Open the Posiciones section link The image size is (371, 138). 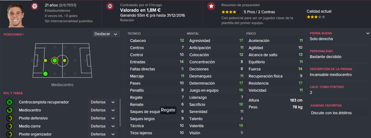click(14, 34)
